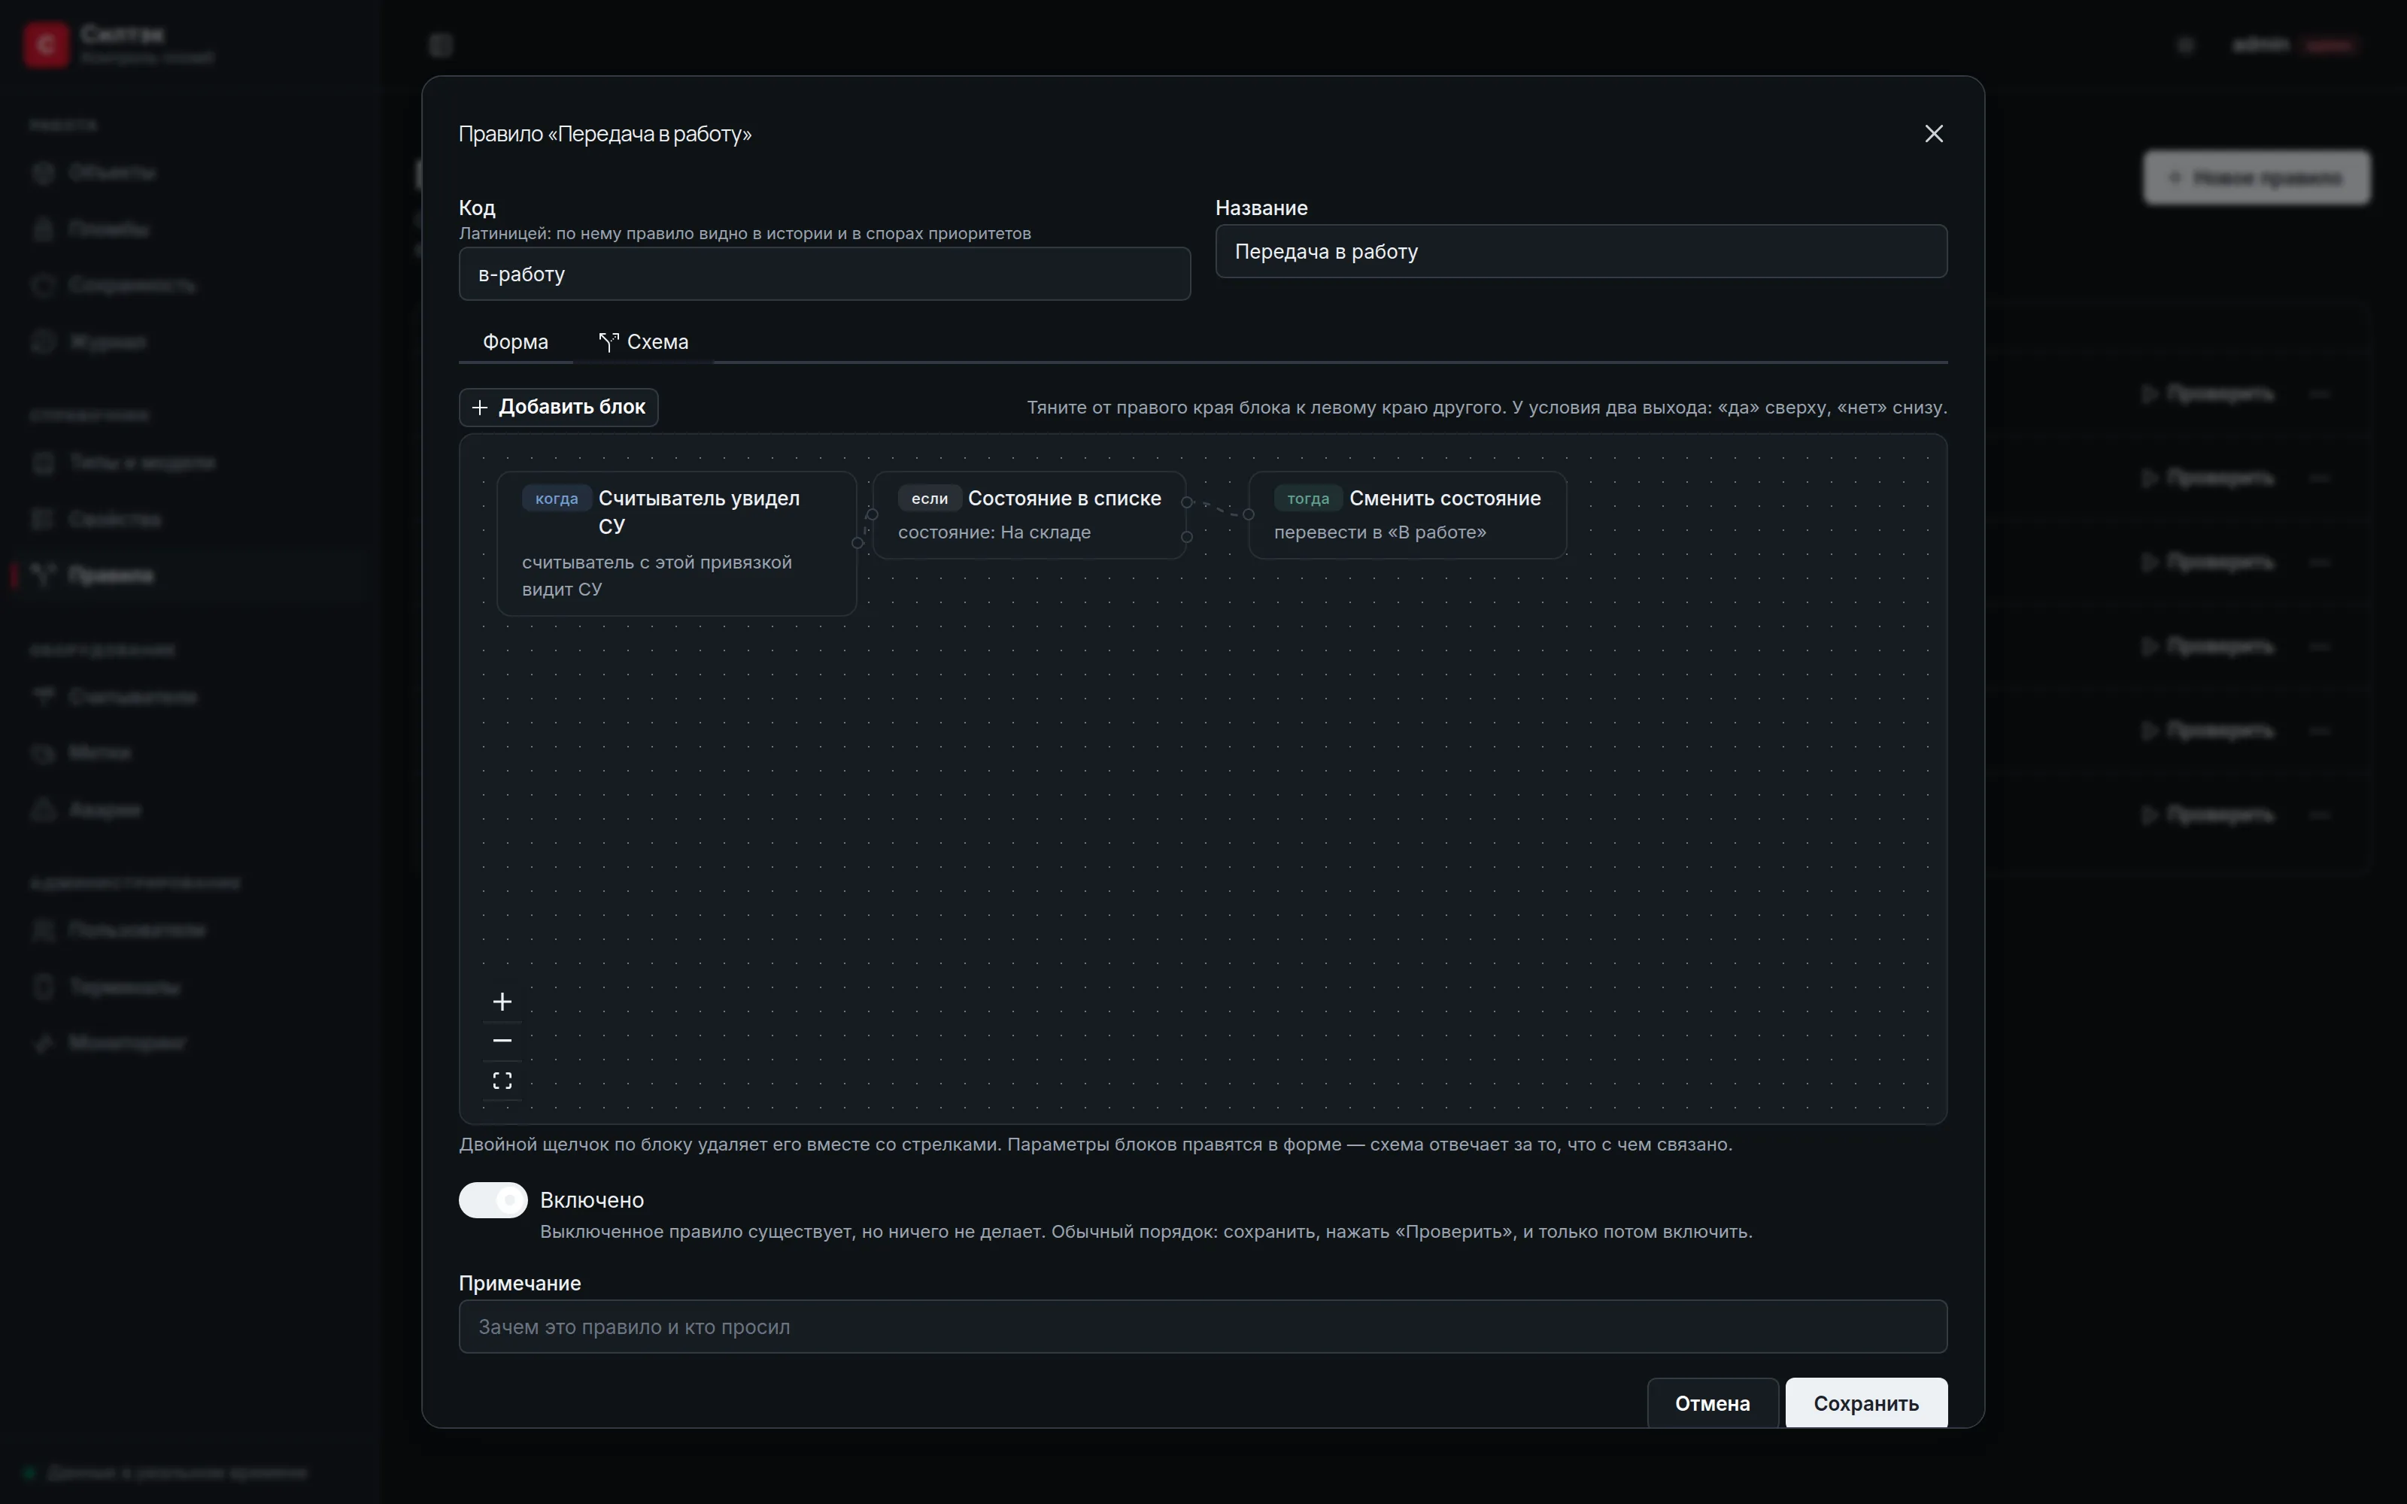Screen dimensions: 2407x1504
Task: Click the «Примечание» note field
Action: point(1203,1326)
